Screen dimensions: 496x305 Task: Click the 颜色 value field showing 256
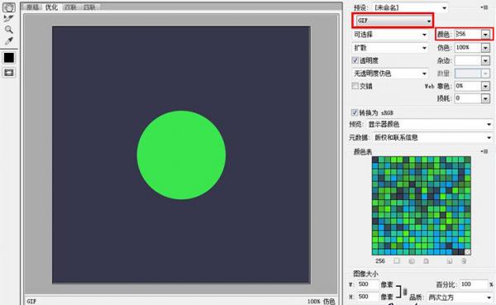[x=468, y=34]
